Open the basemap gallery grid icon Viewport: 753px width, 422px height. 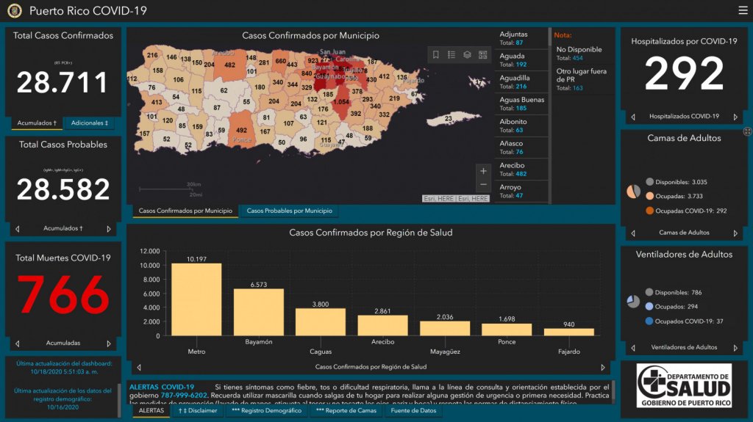click(x=482, y=55)
